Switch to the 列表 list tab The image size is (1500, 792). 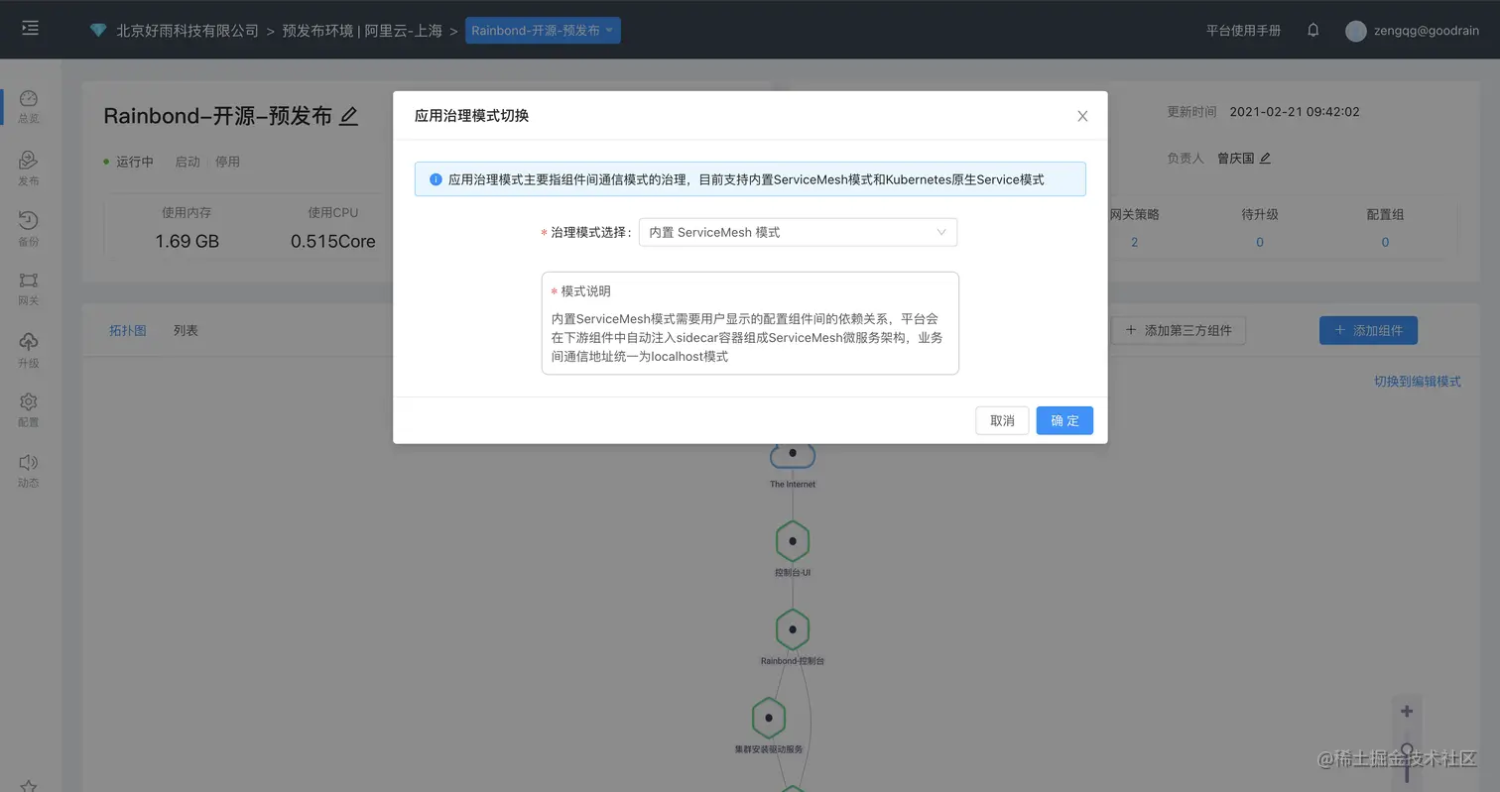point(184,330)
